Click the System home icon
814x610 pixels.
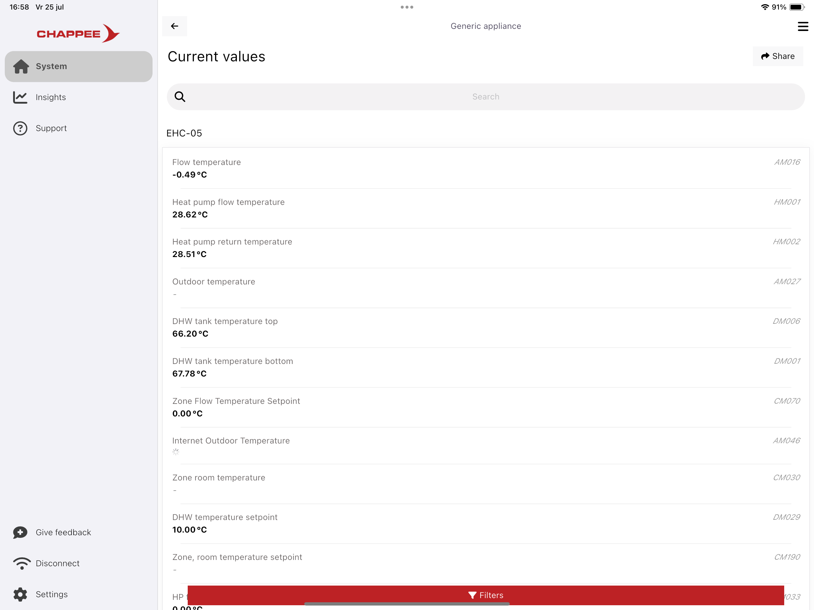21,67
